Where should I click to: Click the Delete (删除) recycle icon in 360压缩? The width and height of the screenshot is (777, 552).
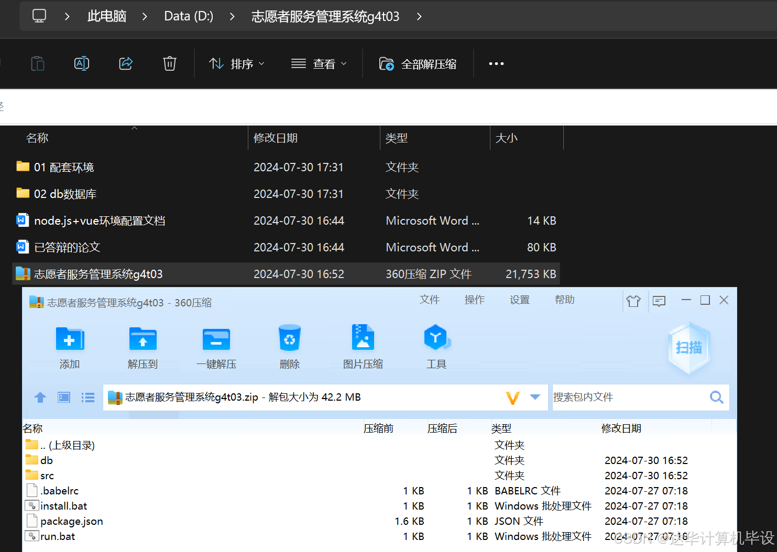tap(289, 339)
